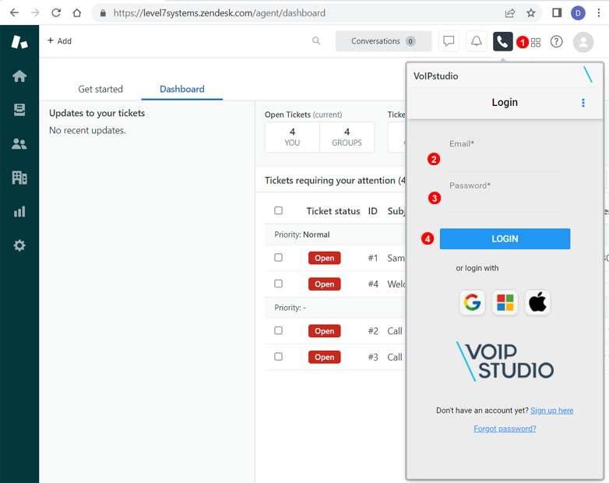
Task: Click the blue LOGIN button
Action: [x=505, y=238]
